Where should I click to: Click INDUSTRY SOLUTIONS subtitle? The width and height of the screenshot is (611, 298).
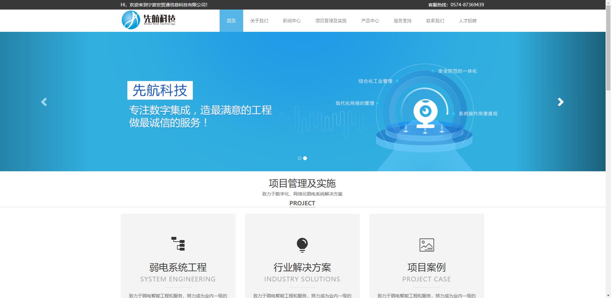pyautogui.click(x=302, y=279)
